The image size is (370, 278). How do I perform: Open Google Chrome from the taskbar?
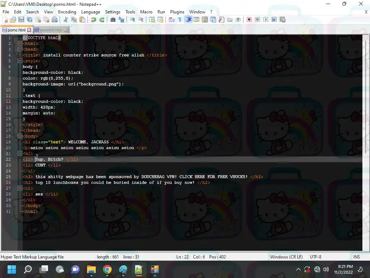[107, 269]
